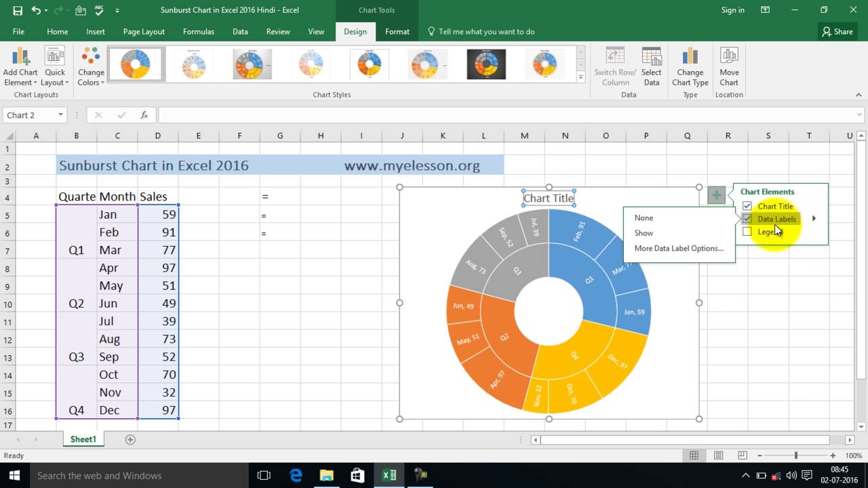Click Tell me what you want to do
This screenshot has height=488, width=868.
[x=486, y=32]
